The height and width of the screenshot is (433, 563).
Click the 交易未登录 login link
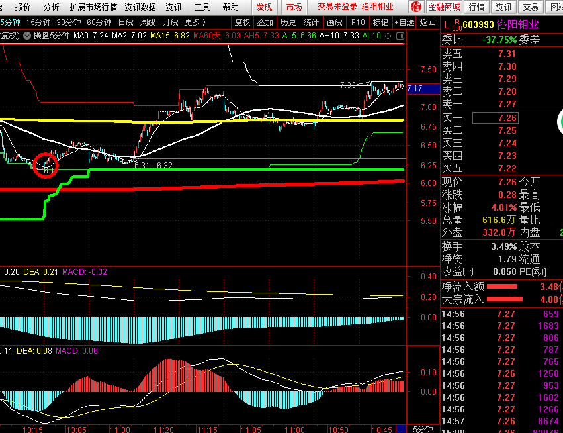coord(337,7)
